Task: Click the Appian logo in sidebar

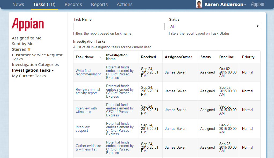Action: pyautogui.click(x=28, y=24)
